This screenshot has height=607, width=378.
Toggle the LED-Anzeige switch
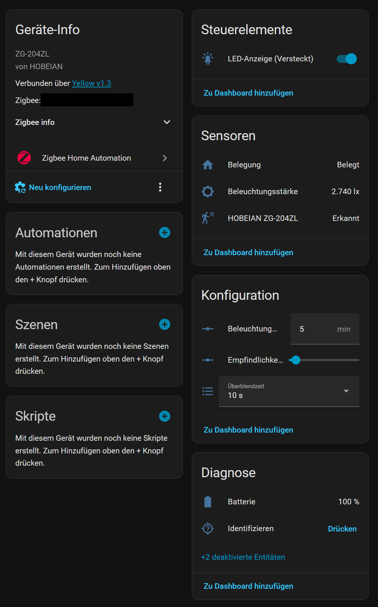(346, 59)
